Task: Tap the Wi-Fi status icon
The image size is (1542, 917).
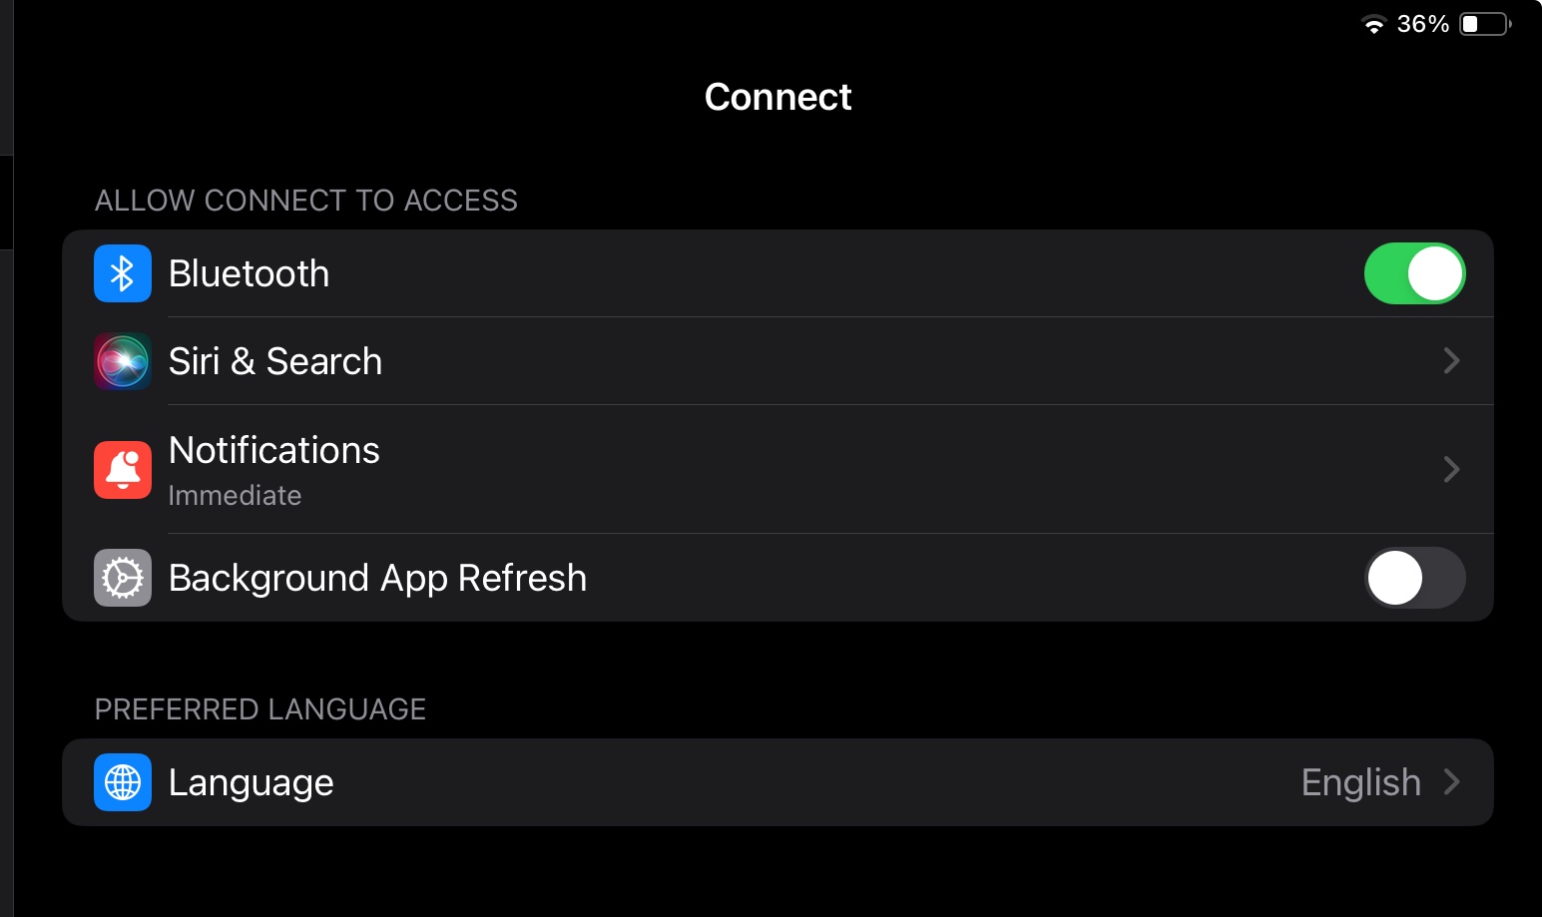Action: (1374, 24)
